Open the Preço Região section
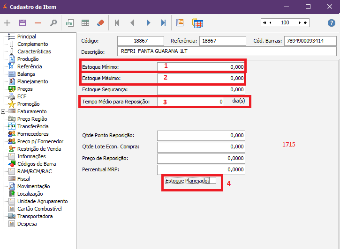The height and width of the screenshot is (249, 340). click(32, 119)
